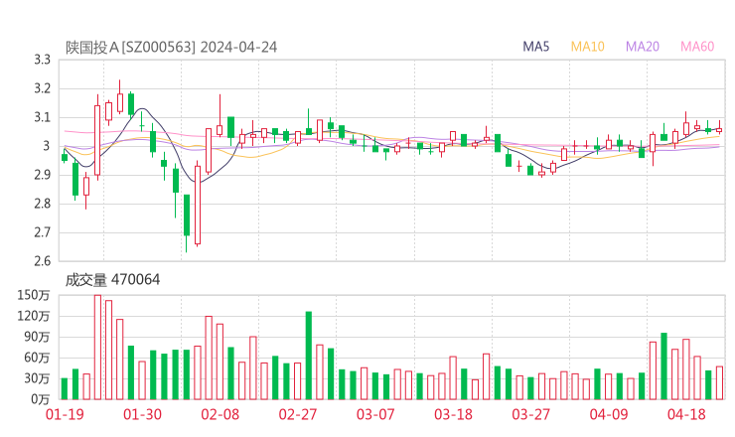Select the tallest red volume bar reaching 150万

97,348
